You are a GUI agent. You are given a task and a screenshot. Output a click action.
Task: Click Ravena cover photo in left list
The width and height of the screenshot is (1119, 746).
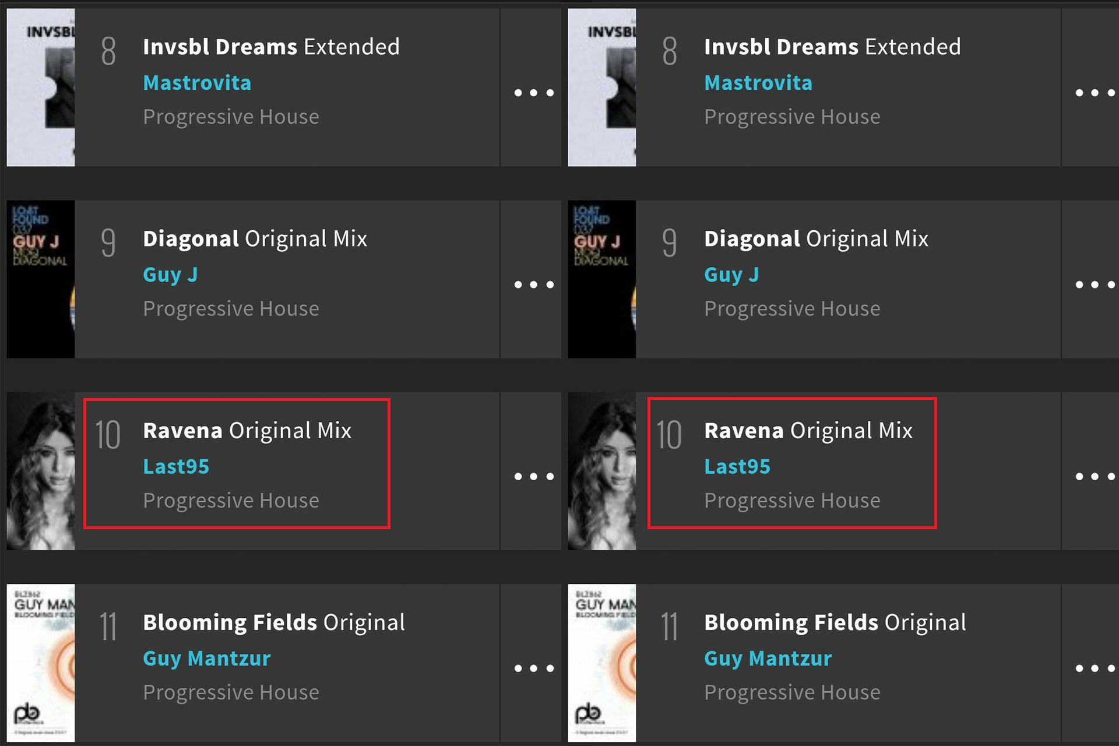[x=41, y=471]
